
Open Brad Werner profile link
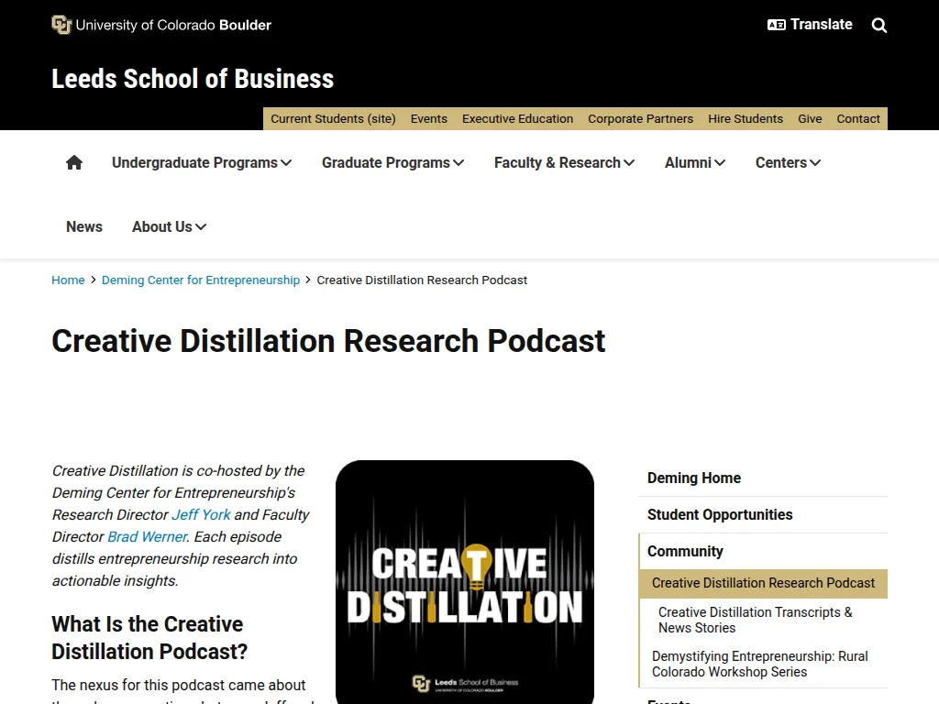click(148, 537)
